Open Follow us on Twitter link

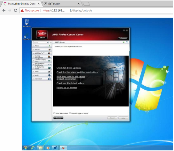pyautogui.click(x=67, y=88)
